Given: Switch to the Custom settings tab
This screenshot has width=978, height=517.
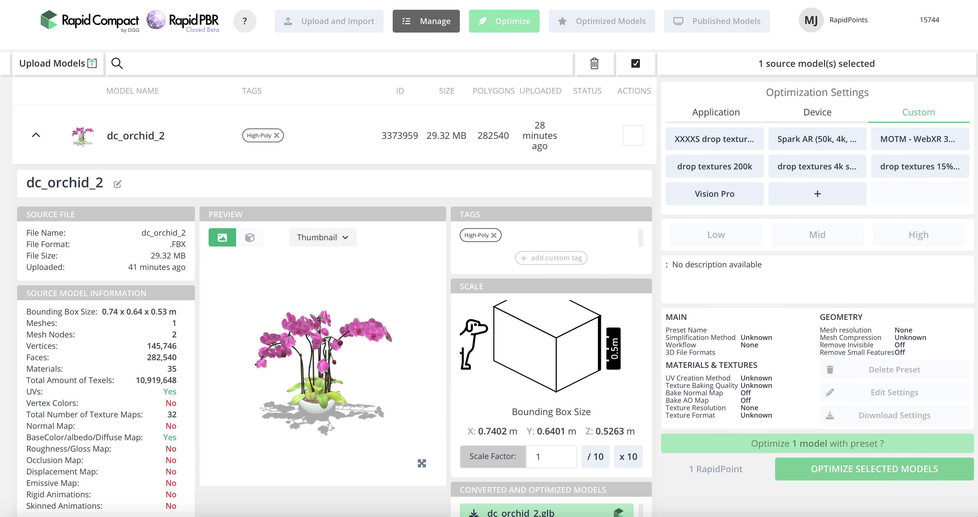Looking at the screenshot, I should pyautogui.click(x=918, y=112).
